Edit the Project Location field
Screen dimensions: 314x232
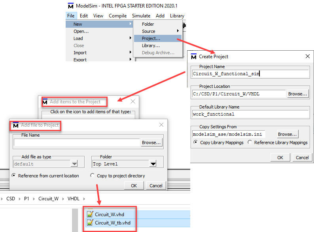(239, 94)
